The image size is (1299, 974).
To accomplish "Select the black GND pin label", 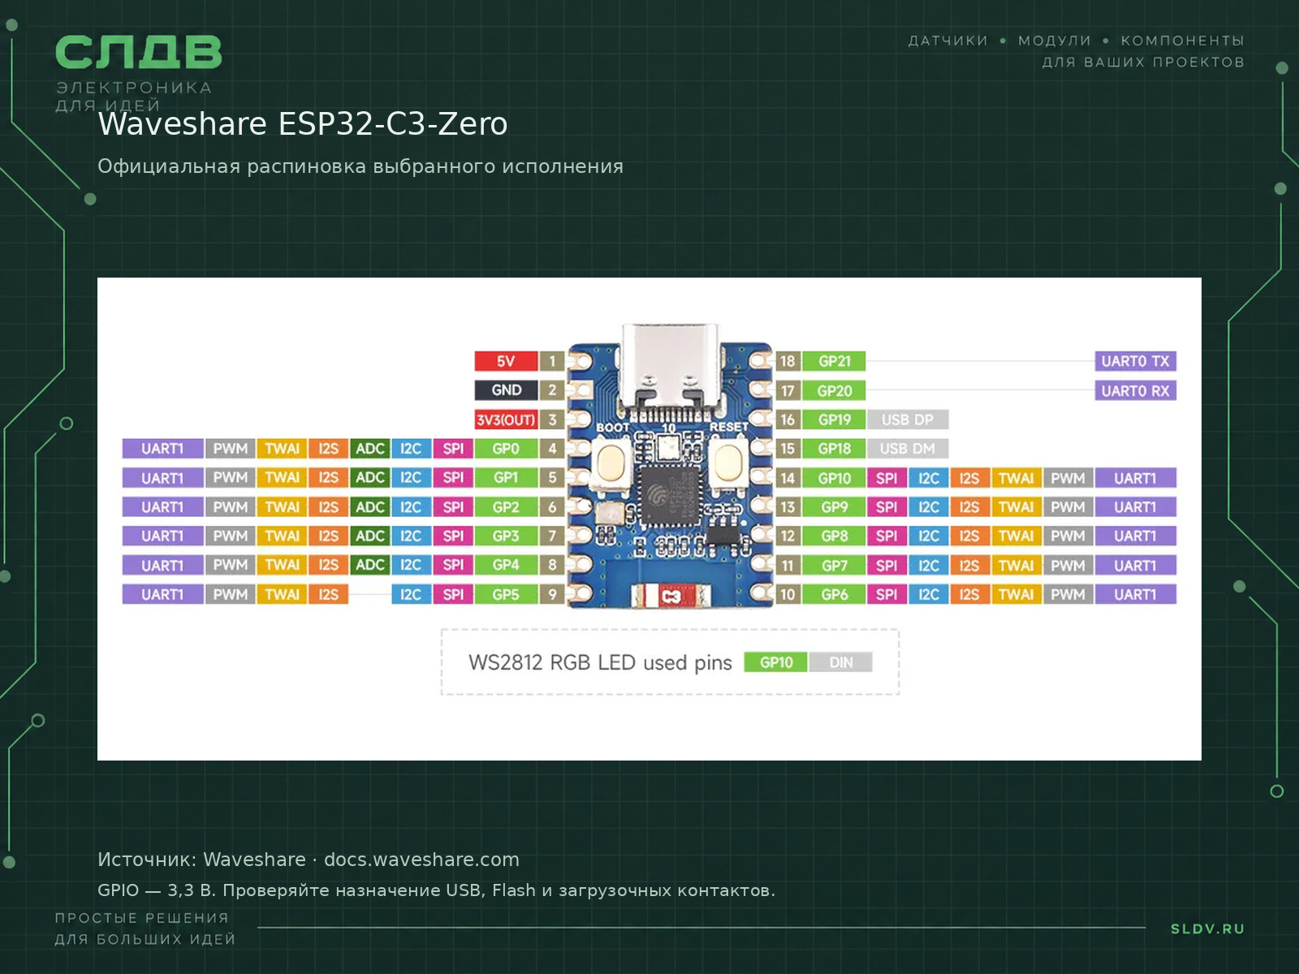I will pyautogui.click(x=506, y=390).
